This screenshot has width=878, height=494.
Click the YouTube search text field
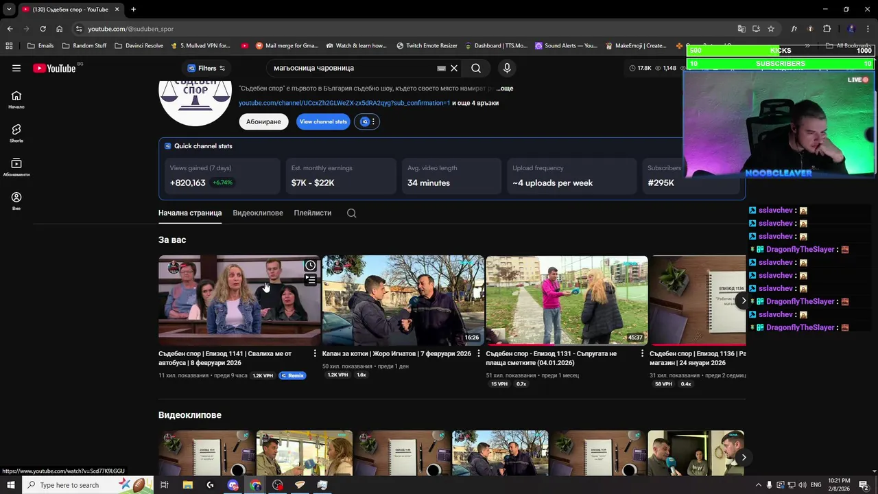point(353,68)
